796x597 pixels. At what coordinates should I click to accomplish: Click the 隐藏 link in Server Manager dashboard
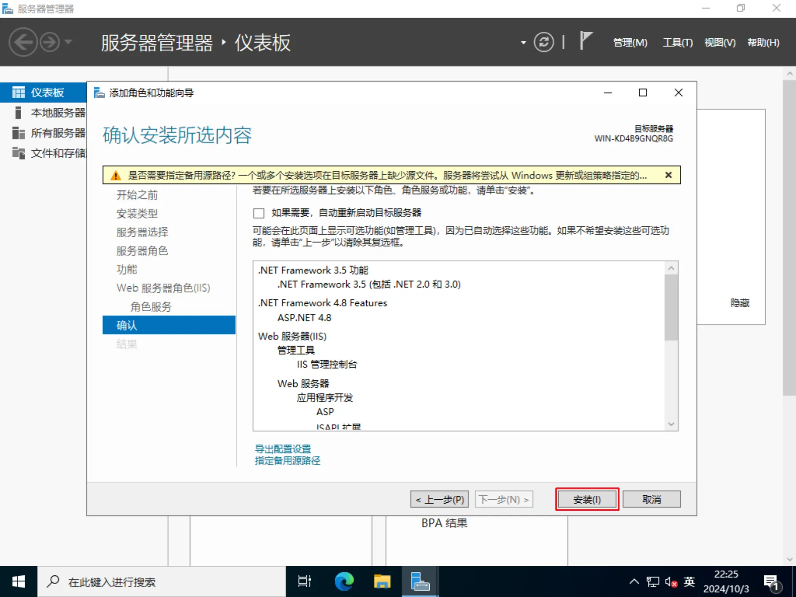(x=740, y=303)
